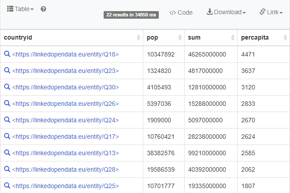The image size is (290, 193).
Task: Click magnifier icon beside the Q18 entity
Action: coord(7,54)
